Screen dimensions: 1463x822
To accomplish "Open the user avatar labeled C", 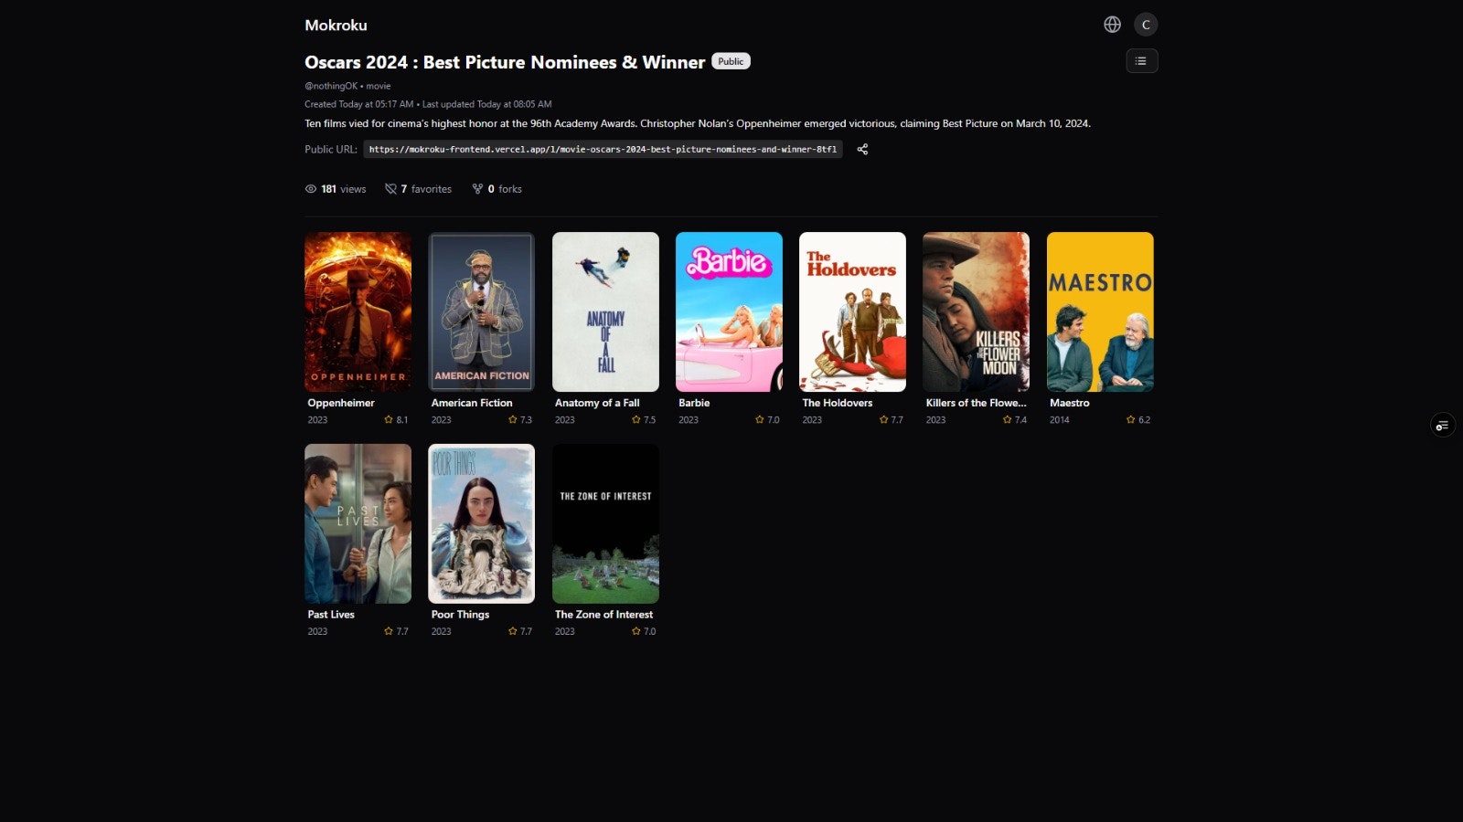I will [x=1146, y=25].
